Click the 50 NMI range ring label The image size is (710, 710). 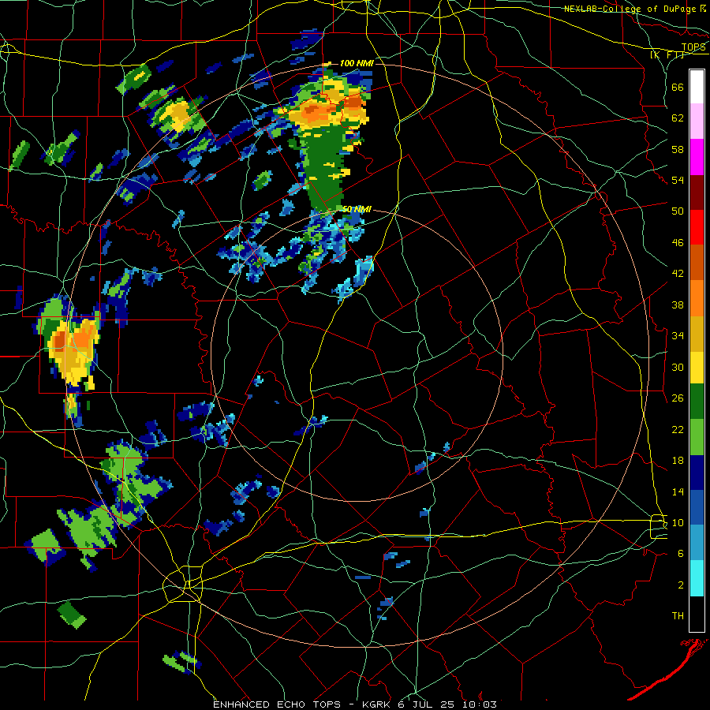357,209
